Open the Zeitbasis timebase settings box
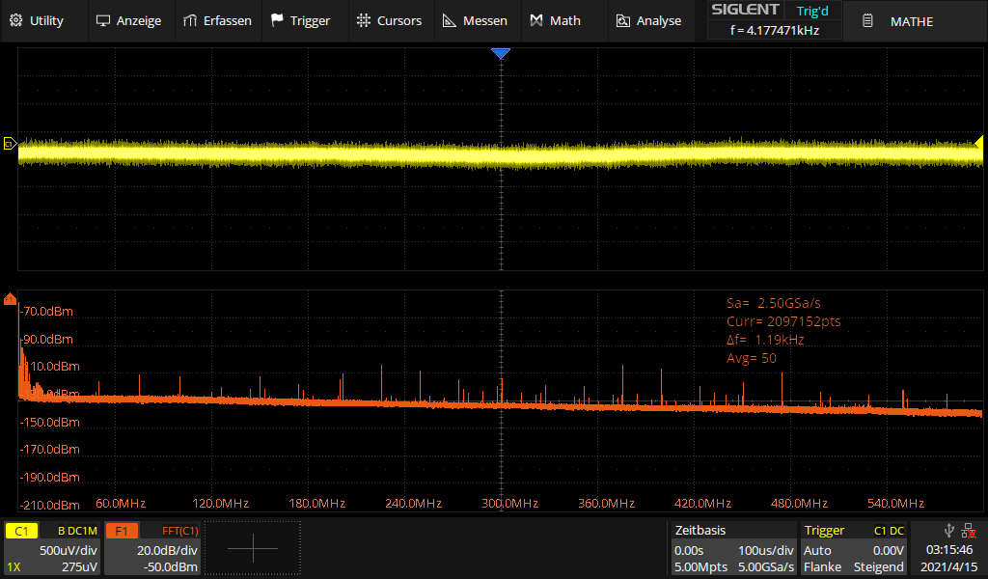 [733, 548]
